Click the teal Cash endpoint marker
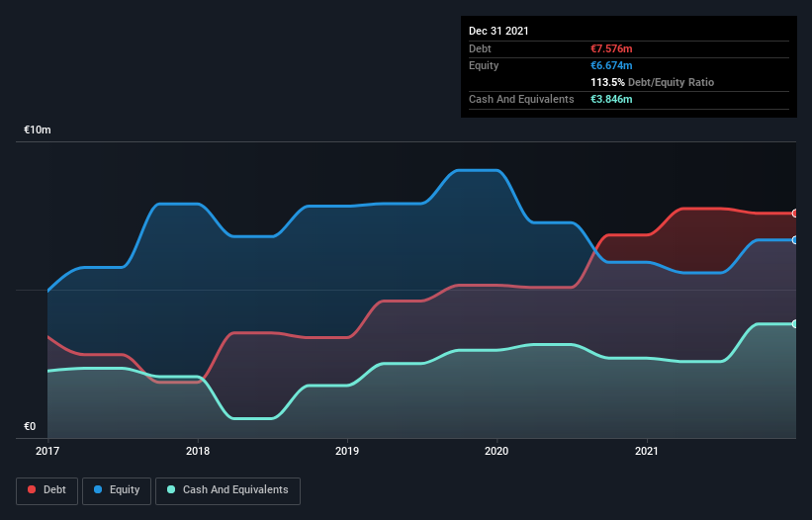The height and width of the screenshot is (520, 812). click(795, 324)
